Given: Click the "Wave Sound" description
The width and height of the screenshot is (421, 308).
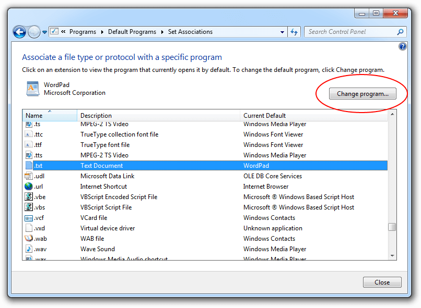Looking at the screenshot, I should click(98, 249).
